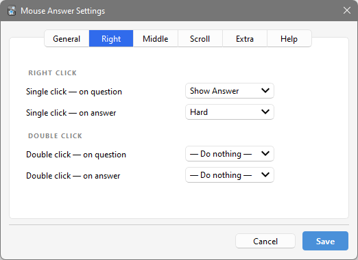Click the 'Double click — on question' label
The height and width of the screenshot is (260, 358).
pyautogui.click(x=76, y=155)
